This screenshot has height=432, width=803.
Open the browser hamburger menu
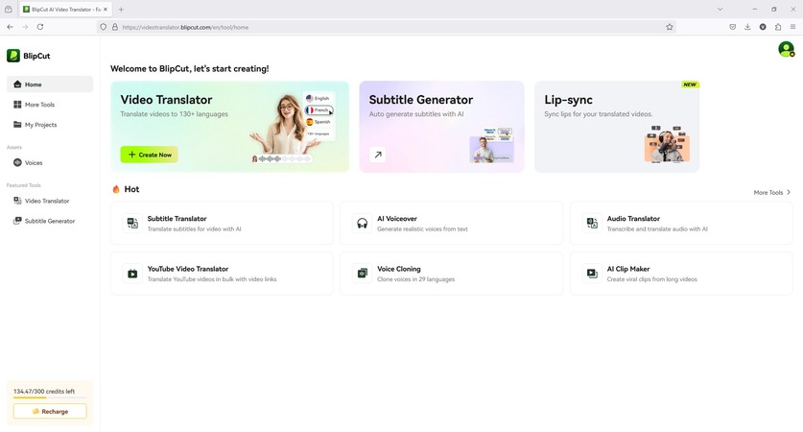click(792, 27)
